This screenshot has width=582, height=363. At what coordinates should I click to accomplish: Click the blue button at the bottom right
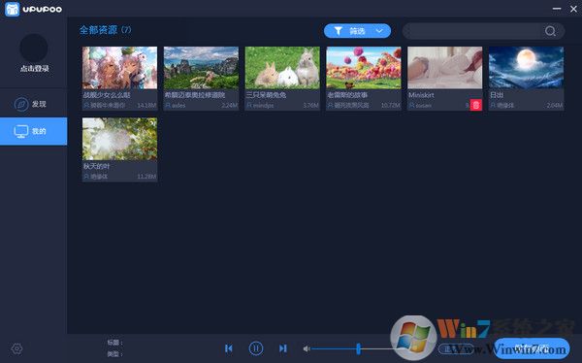pos(532,348)
